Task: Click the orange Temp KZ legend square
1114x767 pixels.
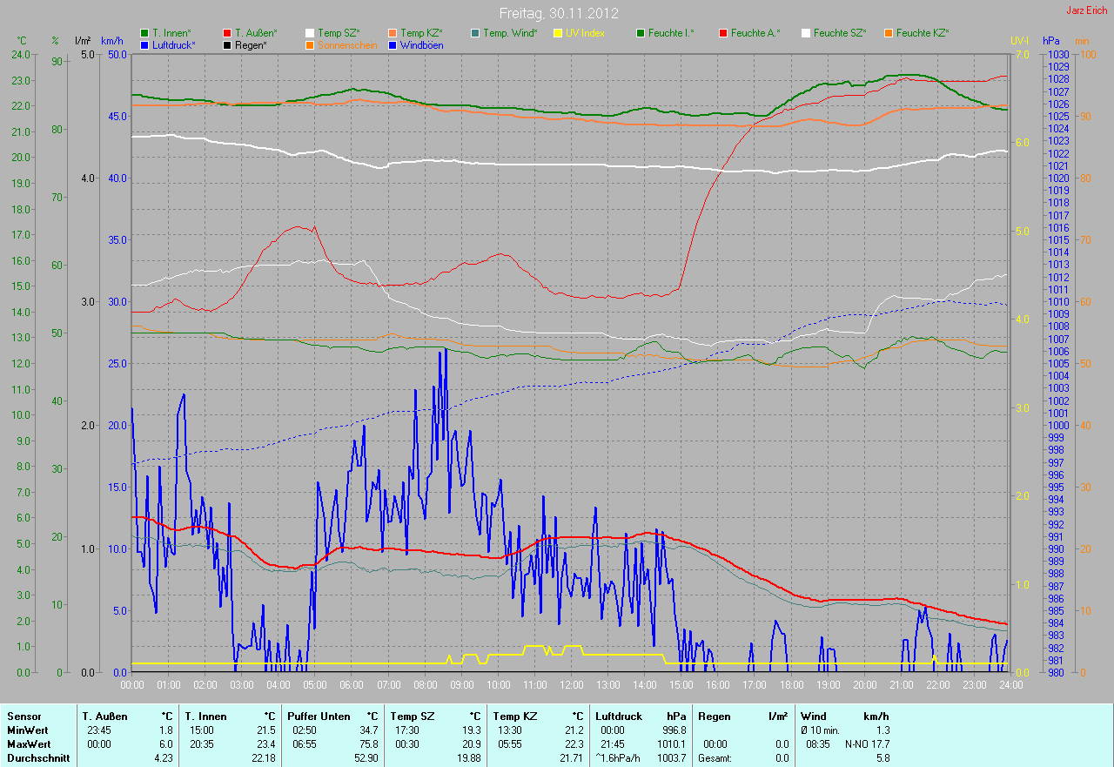Action: coord(393,33)
